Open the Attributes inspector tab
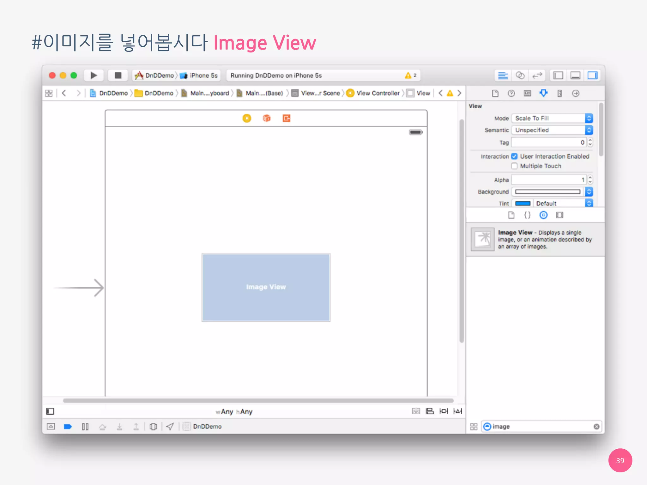 click(x=543, y=93)
